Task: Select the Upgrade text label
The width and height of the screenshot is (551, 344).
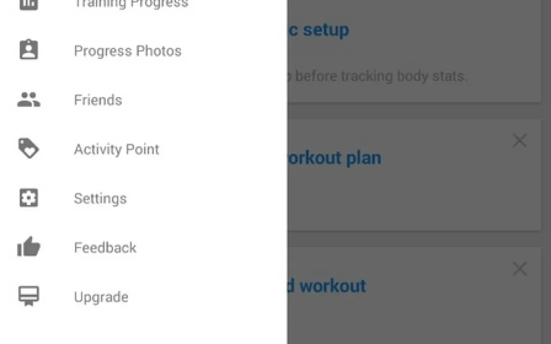Action: 101,297
